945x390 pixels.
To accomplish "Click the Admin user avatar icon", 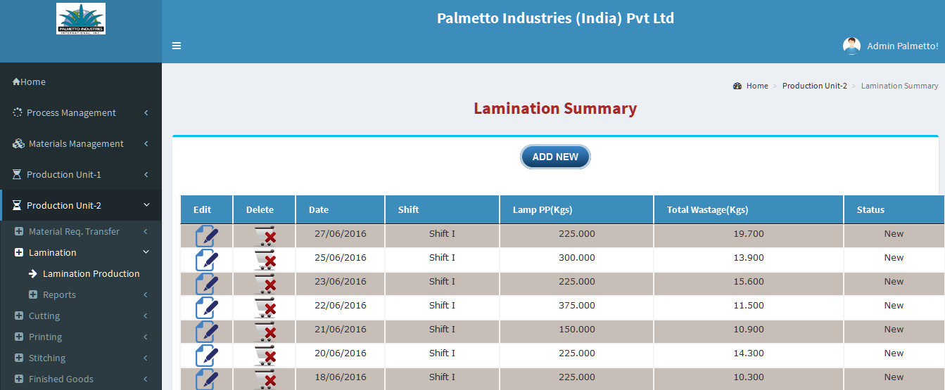I will [851, 46].
